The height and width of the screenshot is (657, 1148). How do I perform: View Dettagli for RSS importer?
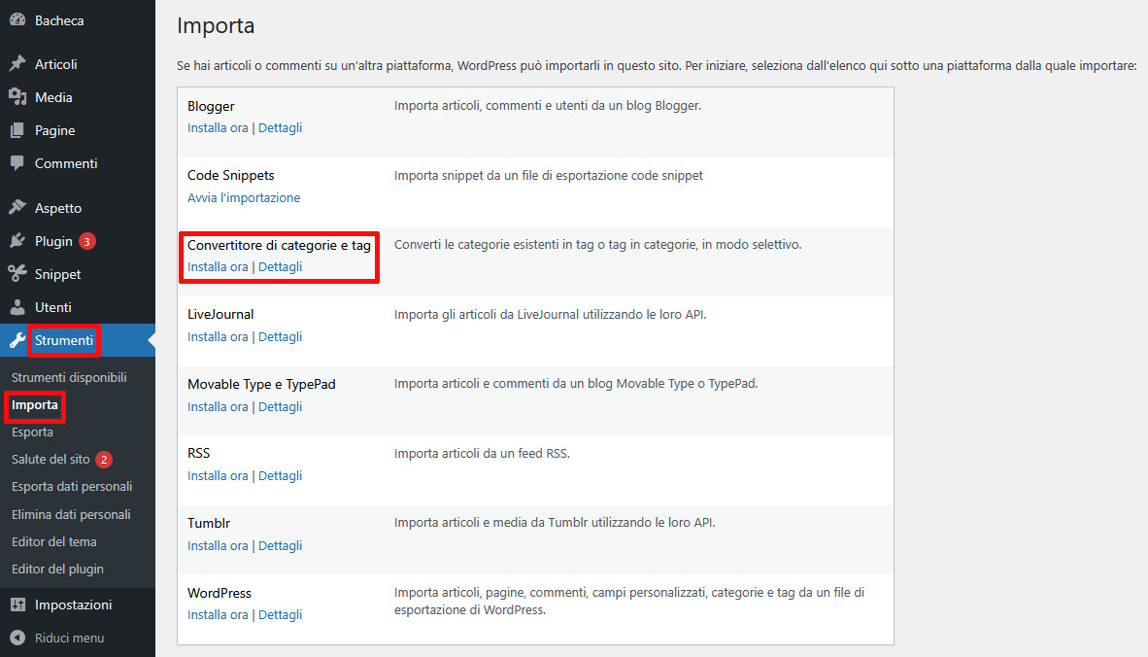point(281,475)
